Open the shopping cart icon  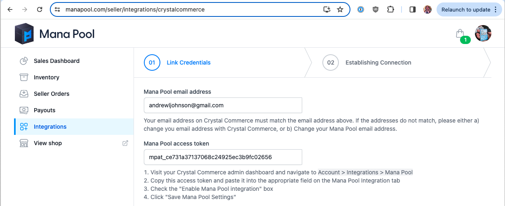[x=460, y=34]
